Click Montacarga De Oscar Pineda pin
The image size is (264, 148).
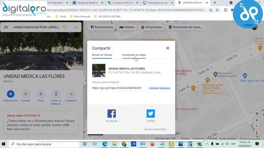point(207,80)
